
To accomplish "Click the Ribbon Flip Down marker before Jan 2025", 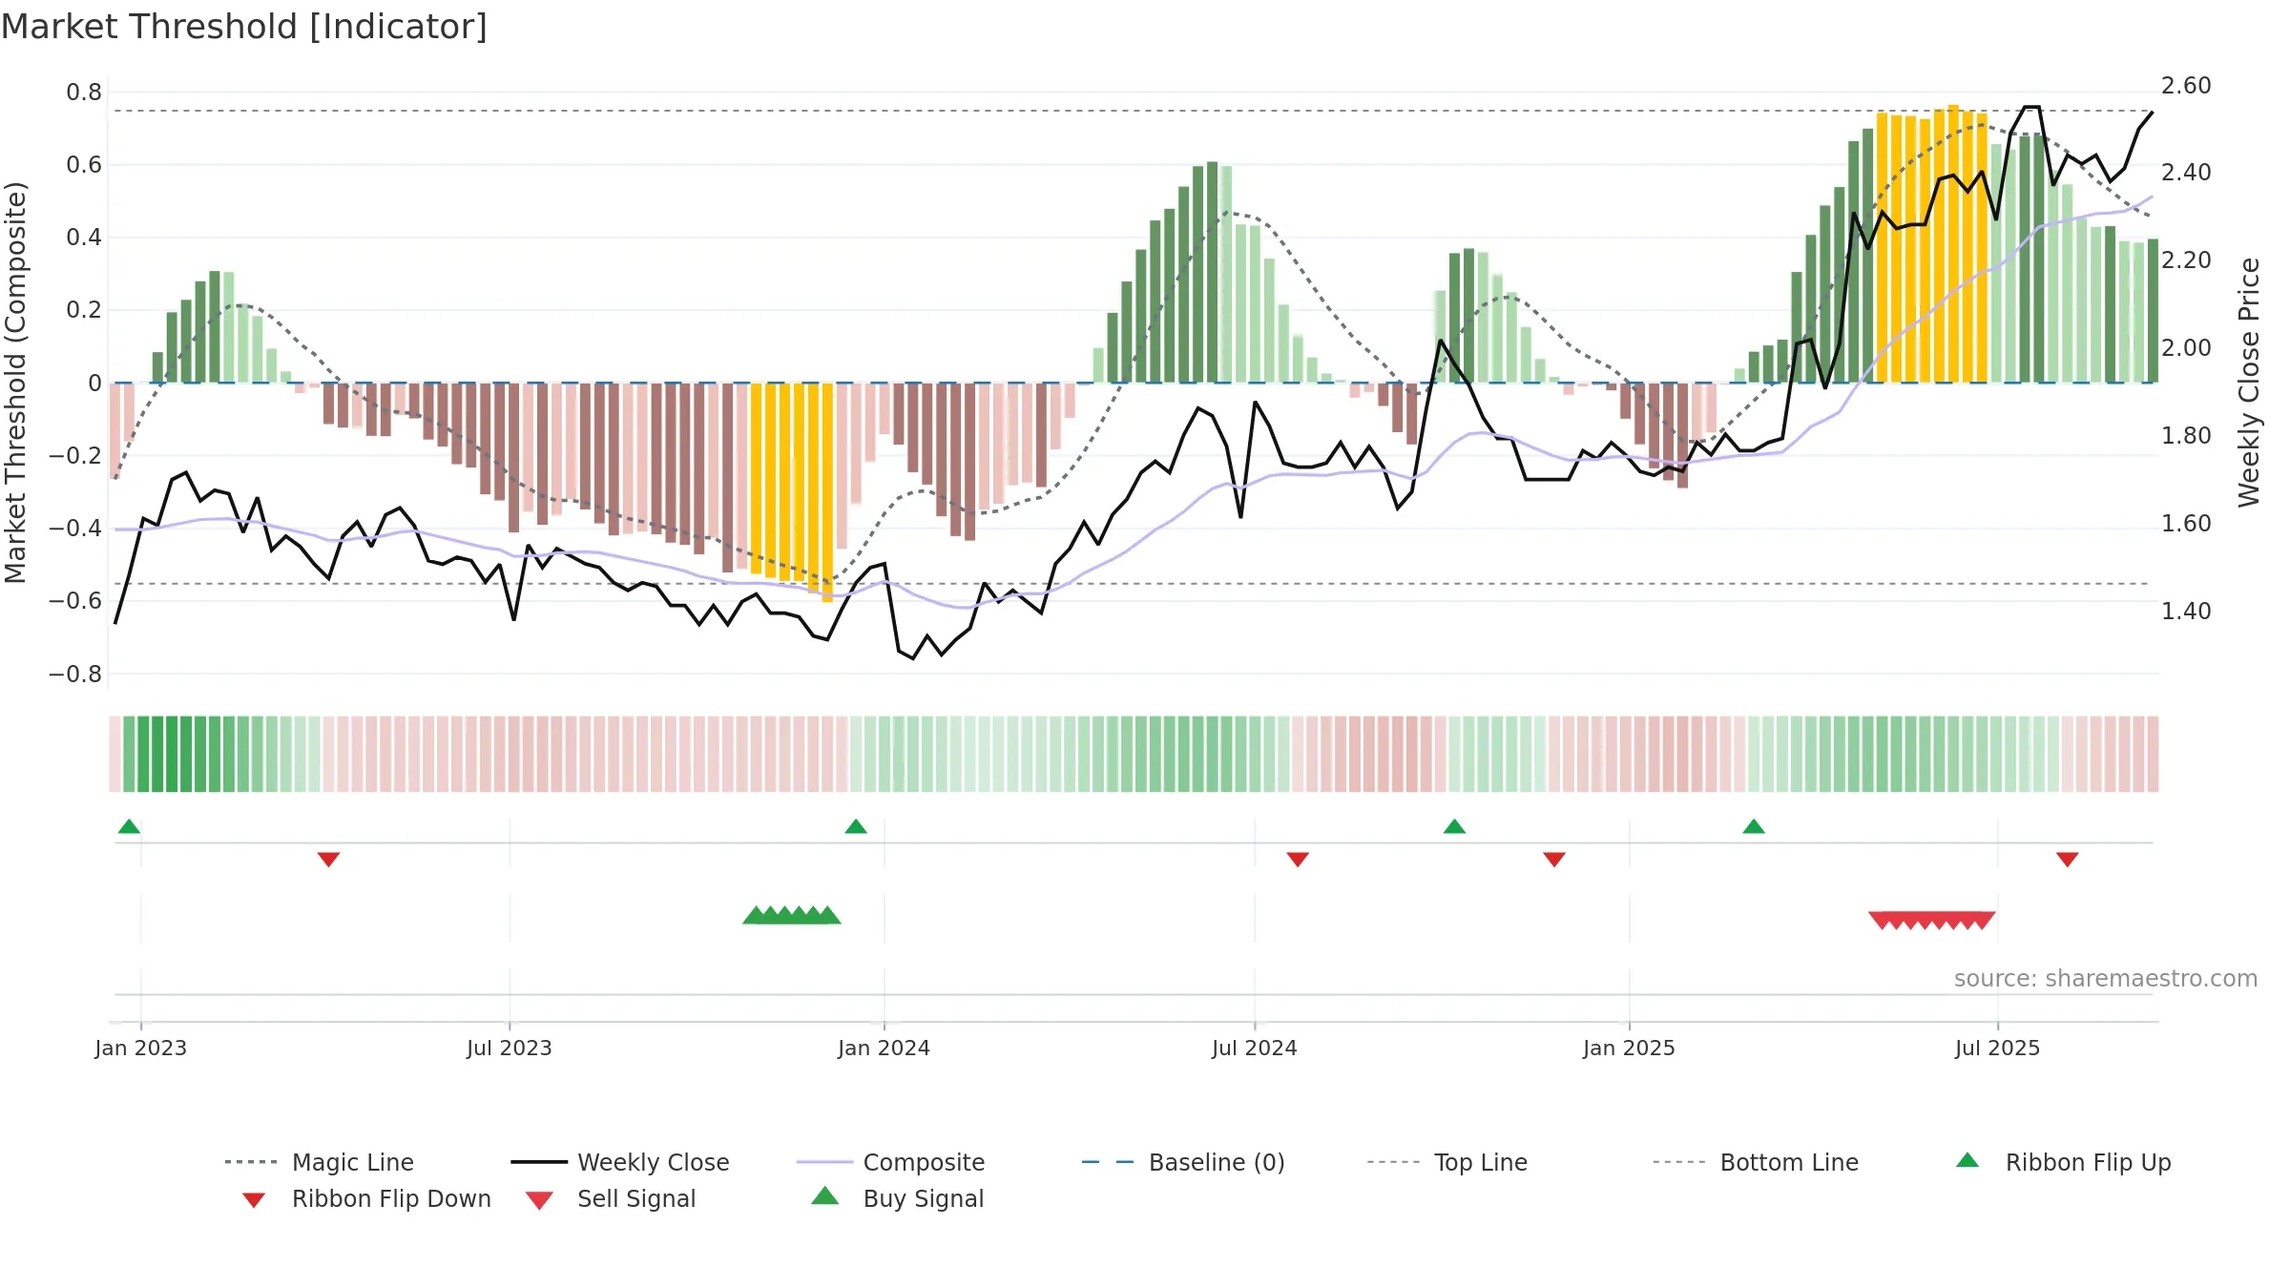I will click(x=1554, y=860).
